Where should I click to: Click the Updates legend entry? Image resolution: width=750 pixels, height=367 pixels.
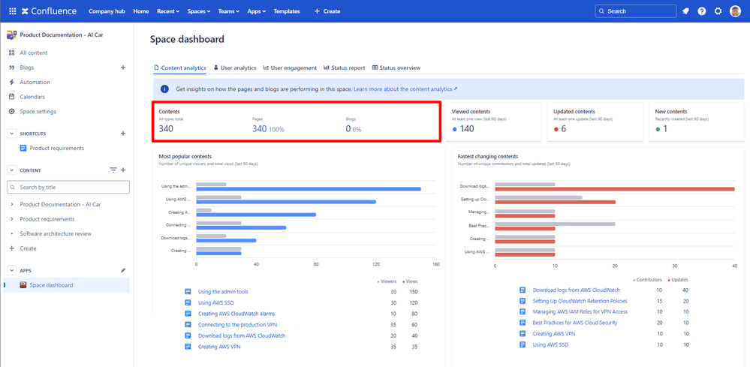(678, 279)
